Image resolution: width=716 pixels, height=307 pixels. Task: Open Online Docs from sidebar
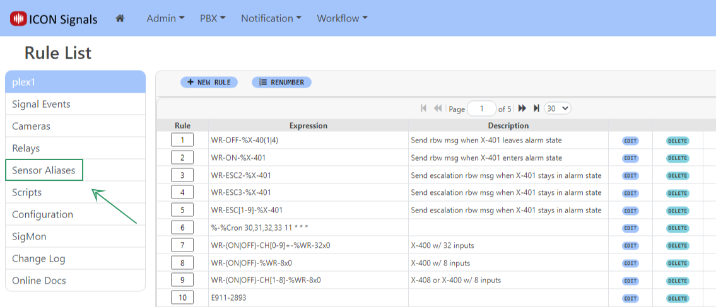coord(39,281)
